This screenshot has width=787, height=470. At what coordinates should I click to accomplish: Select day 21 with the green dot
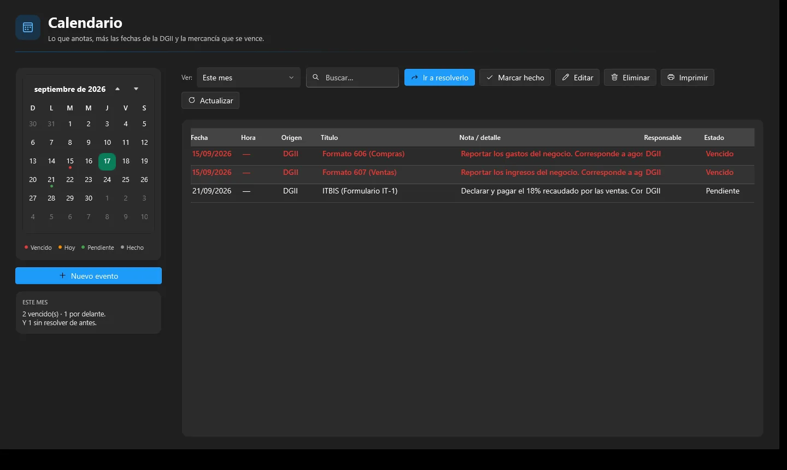click(51, 180)
